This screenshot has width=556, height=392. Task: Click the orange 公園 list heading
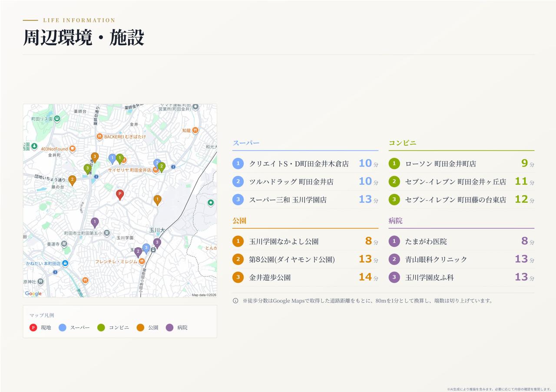click(239, 220)
